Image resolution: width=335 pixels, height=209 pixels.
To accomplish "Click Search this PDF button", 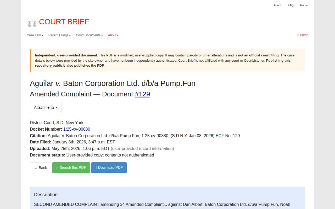I will 71,168.
